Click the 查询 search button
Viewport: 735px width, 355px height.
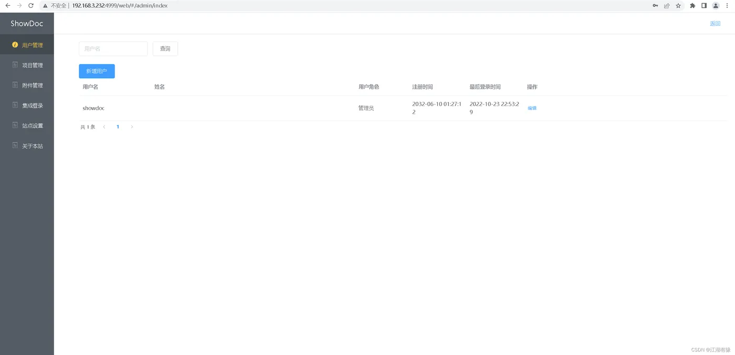(165, 49)
